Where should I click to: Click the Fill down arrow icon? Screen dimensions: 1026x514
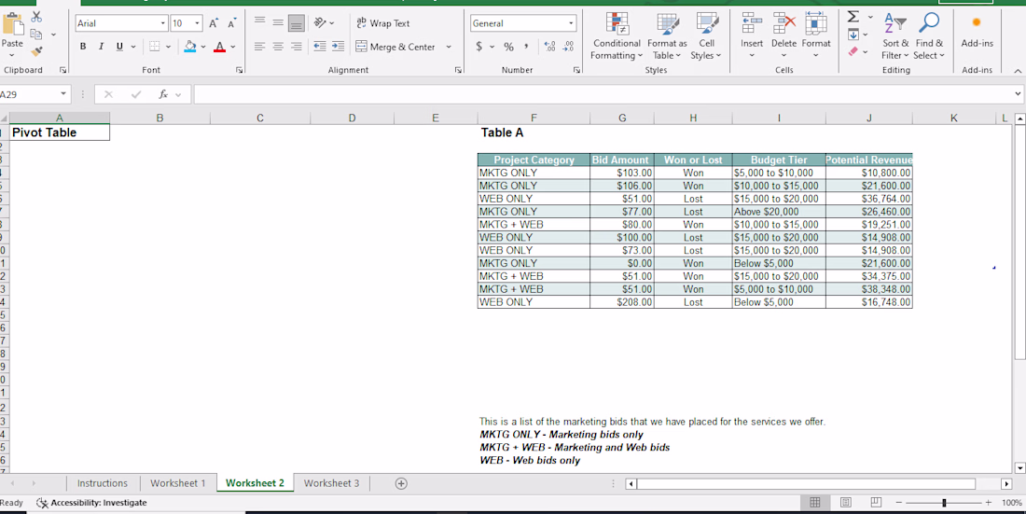(x=853, y=34)
